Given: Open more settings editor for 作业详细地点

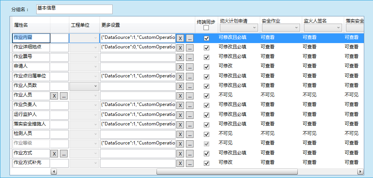Looking at the screenshot, I should (190, 48).
